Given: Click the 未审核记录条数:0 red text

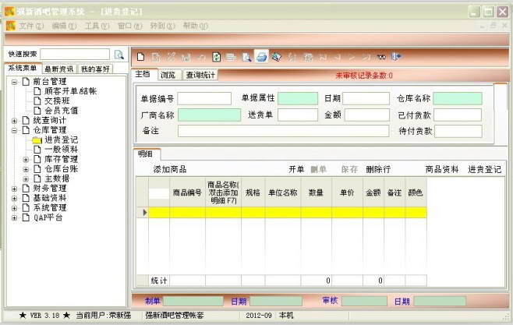Looking at the screenshot, I should click(x=364, y=76).
